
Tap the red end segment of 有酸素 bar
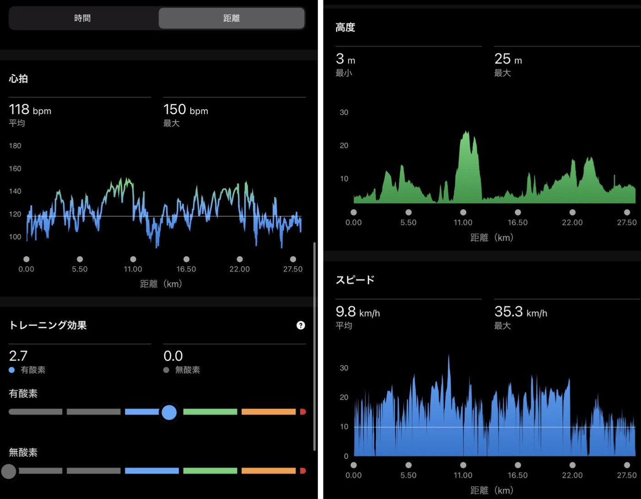pyautogui.click(x=302, y=412)
